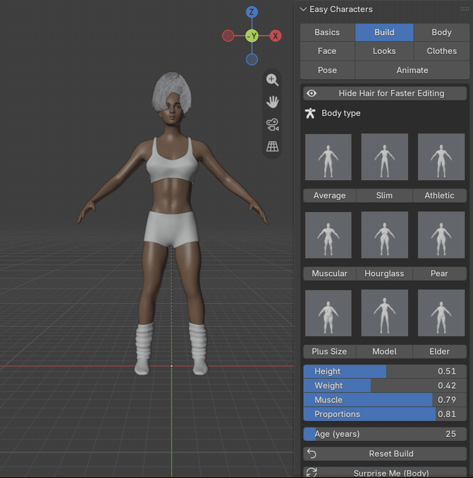Click the Body type figure icon
473x478 pixels.
pyautogui.click(x=310, y=113)
